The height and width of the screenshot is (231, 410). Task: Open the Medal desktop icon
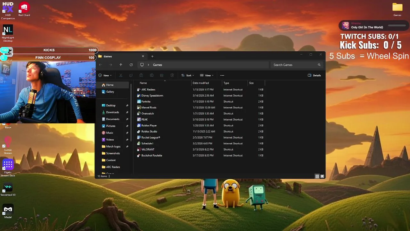click(x=8, y=211)
